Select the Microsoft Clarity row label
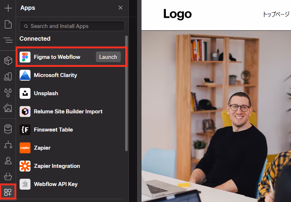 pos(55,75)
